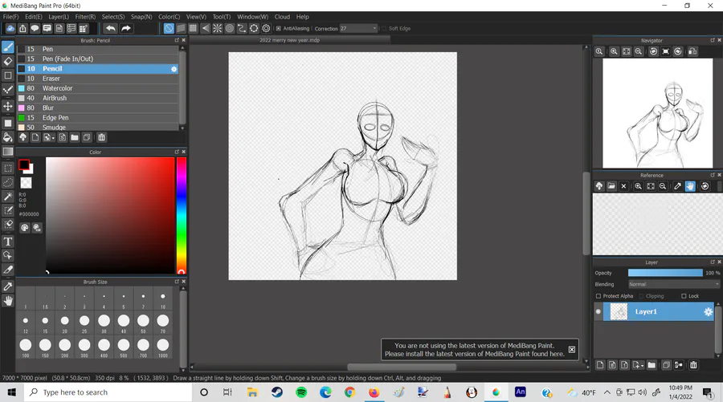Open the Layer menu

tap(59, 16)
